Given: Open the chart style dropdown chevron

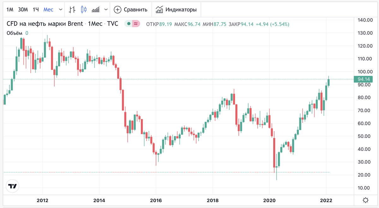Looking at the screenshot, I should pyautogui.click(x=106, y=9).
